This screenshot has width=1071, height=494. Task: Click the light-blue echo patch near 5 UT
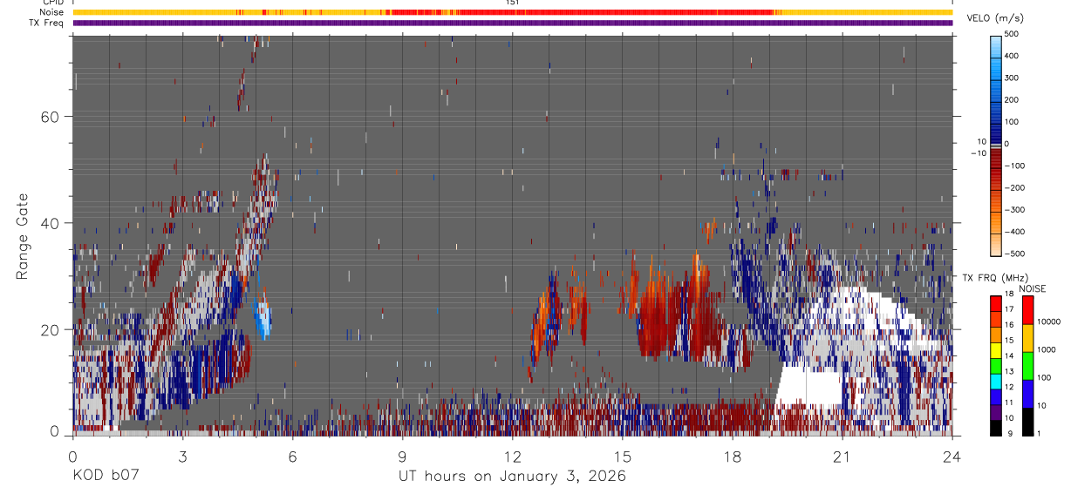tap(263, 320)
